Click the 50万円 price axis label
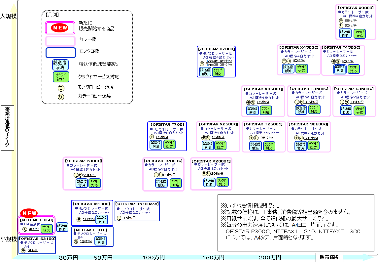 (103, 258)
